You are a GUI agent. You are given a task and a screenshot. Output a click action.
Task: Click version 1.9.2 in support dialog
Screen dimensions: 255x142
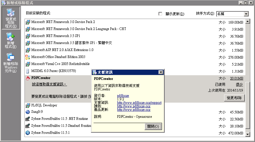121,99
